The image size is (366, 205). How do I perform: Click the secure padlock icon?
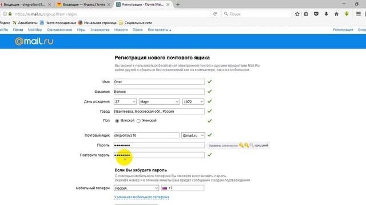pos(10,14)
